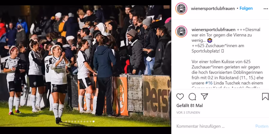Save post using bookmark icon
Image resolution: width=269 pixels, height=134 pixels.
tap(265, 96)
